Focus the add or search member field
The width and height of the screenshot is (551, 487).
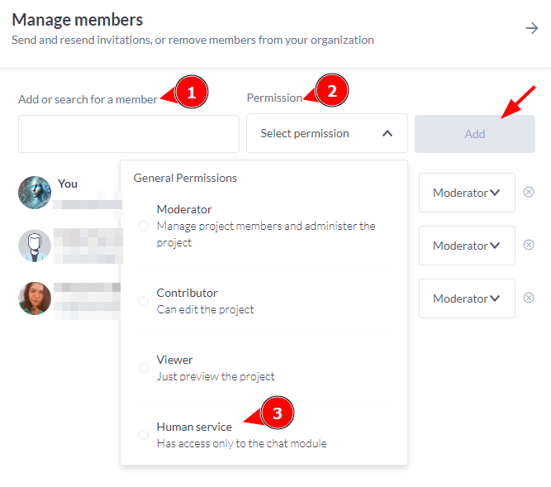pyautogui.click(x=129, y=134)
